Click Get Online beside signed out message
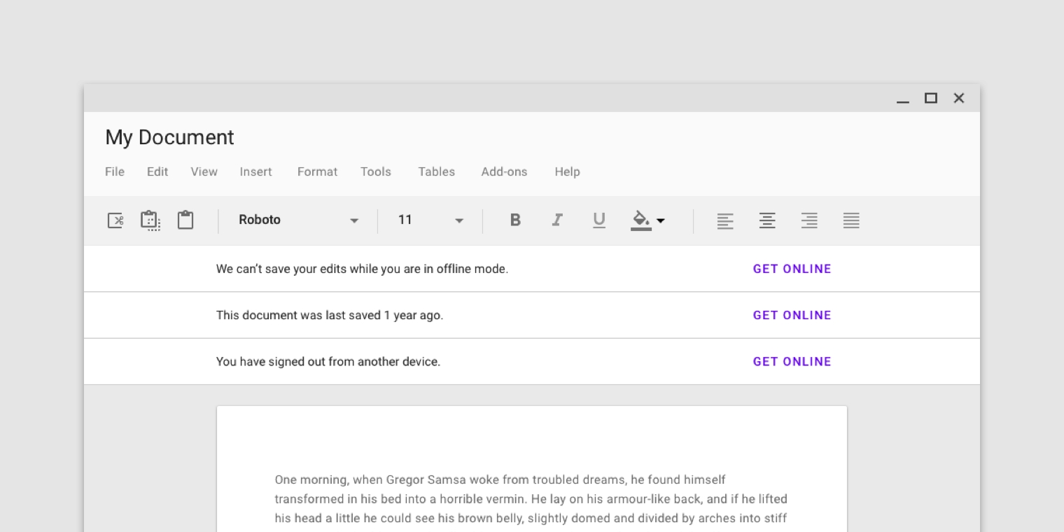Screen dimensions: 1064x532 792,362
